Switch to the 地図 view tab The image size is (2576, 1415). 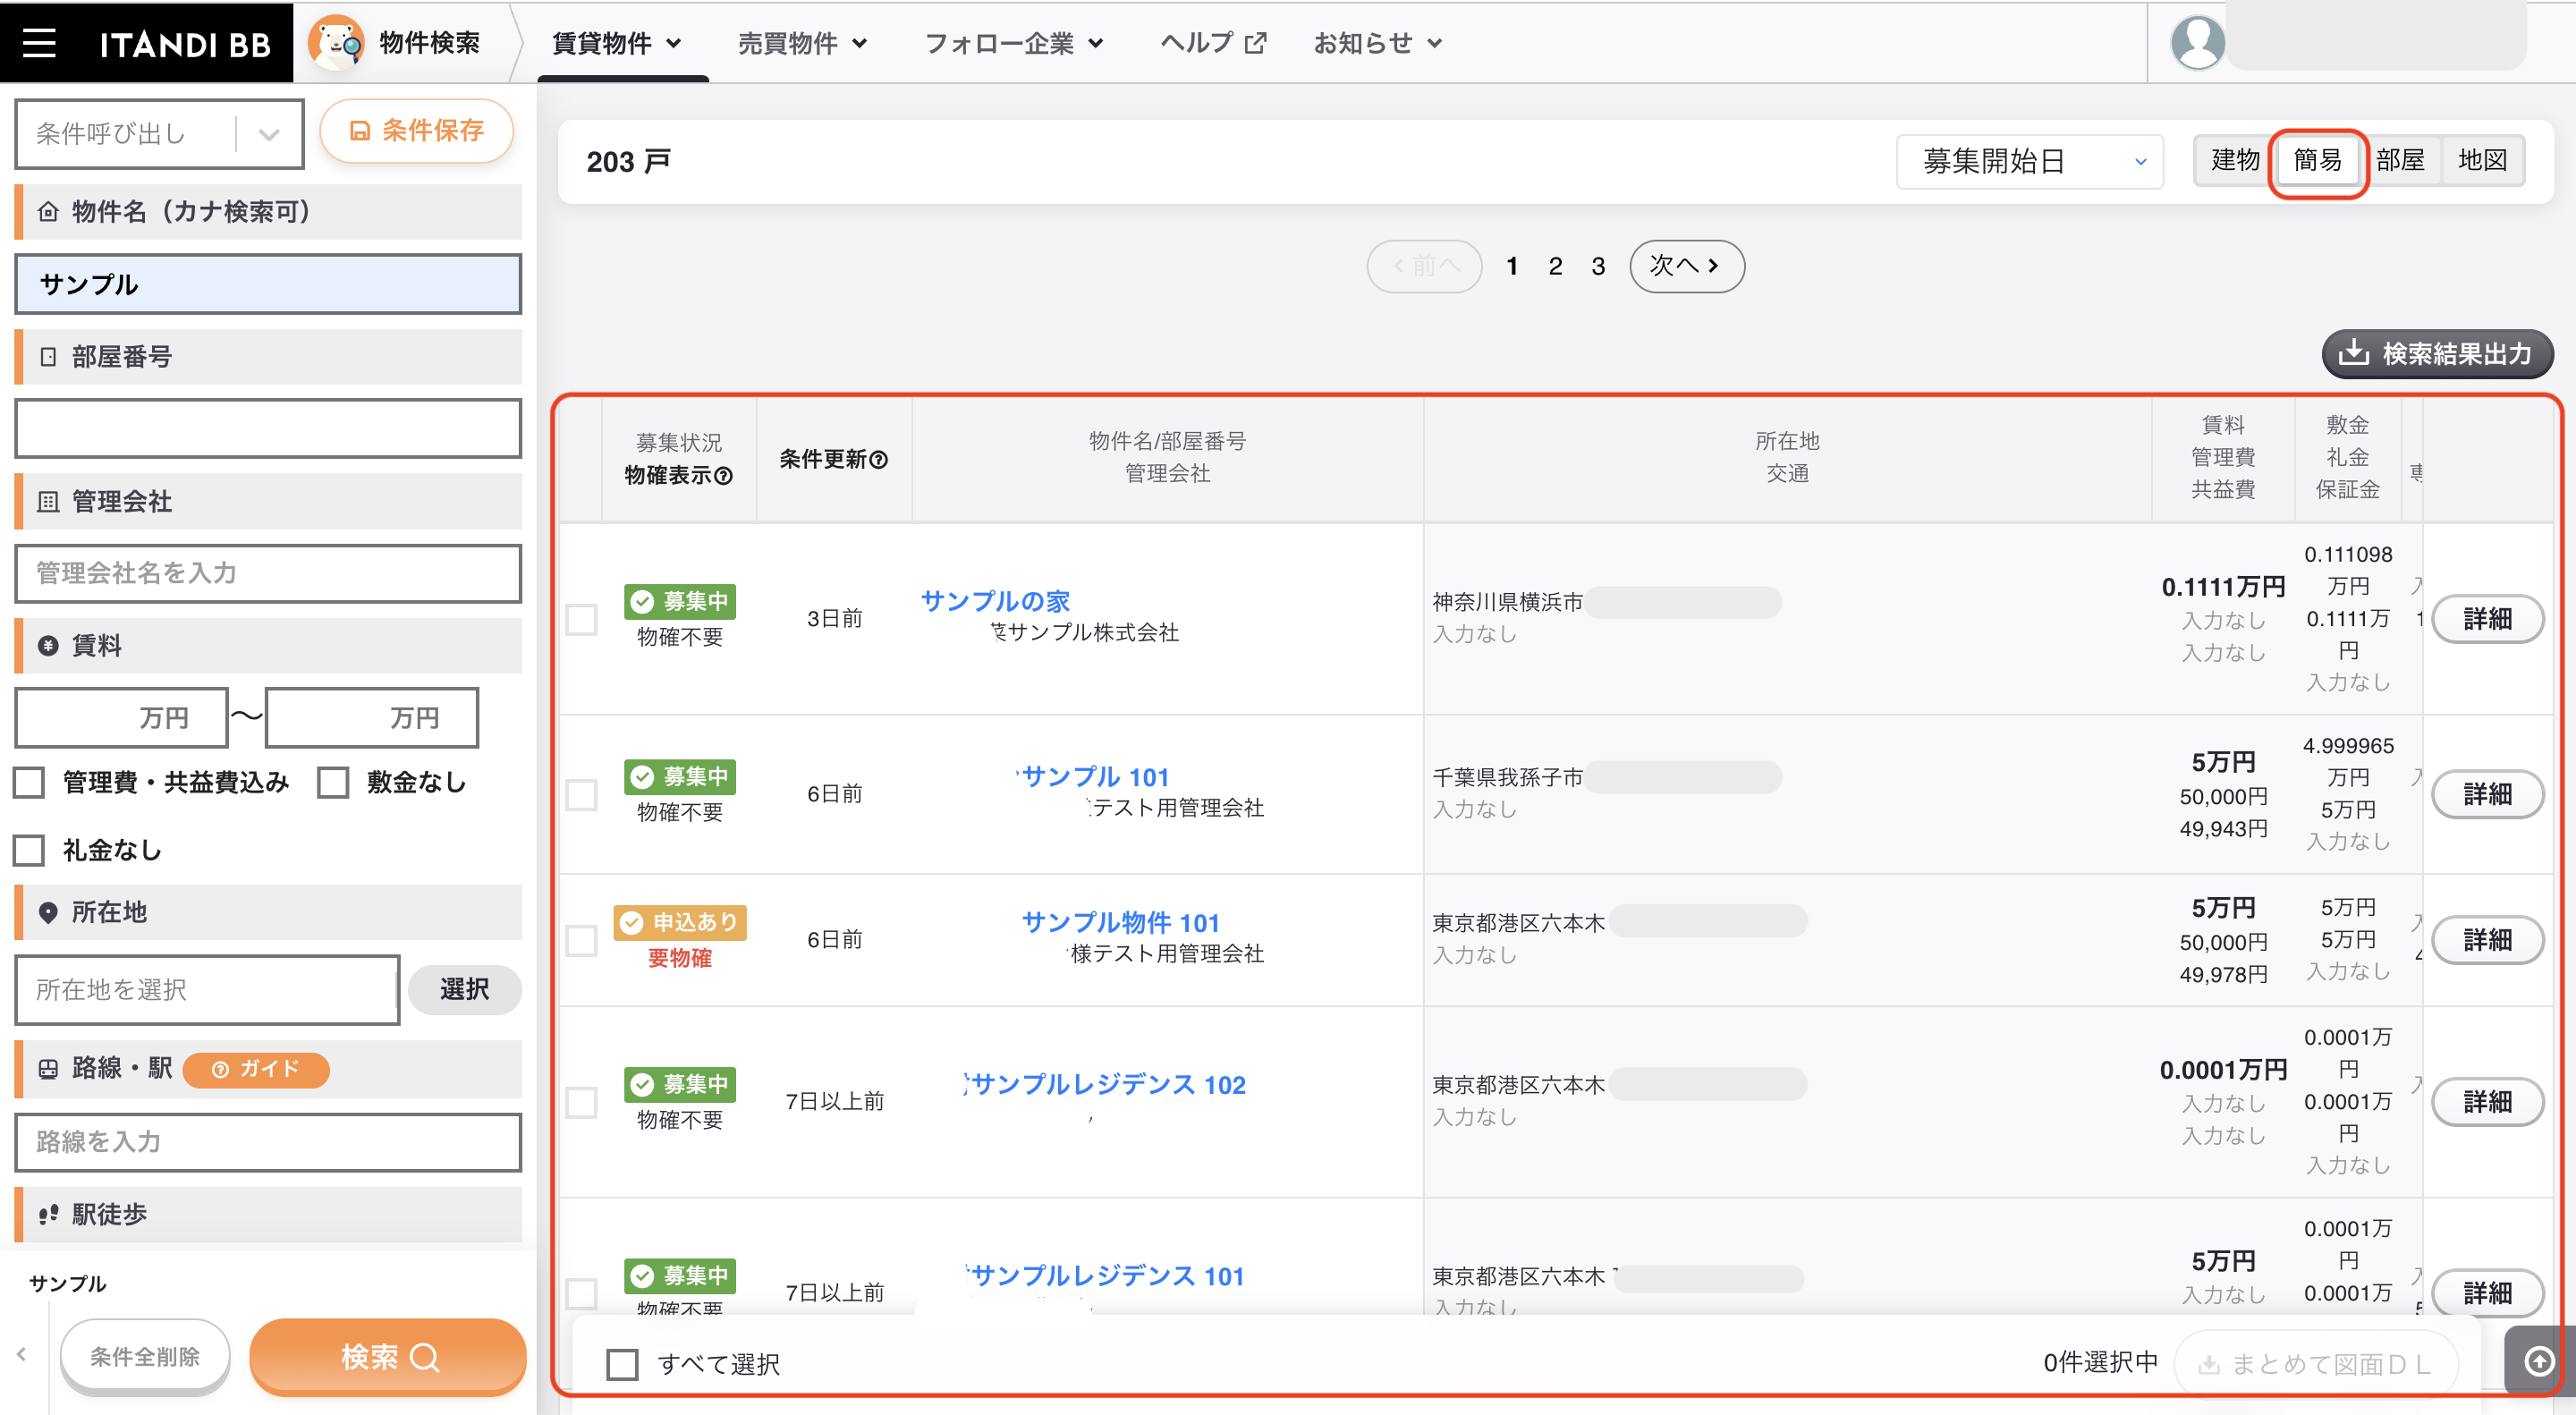point(2482,160)
